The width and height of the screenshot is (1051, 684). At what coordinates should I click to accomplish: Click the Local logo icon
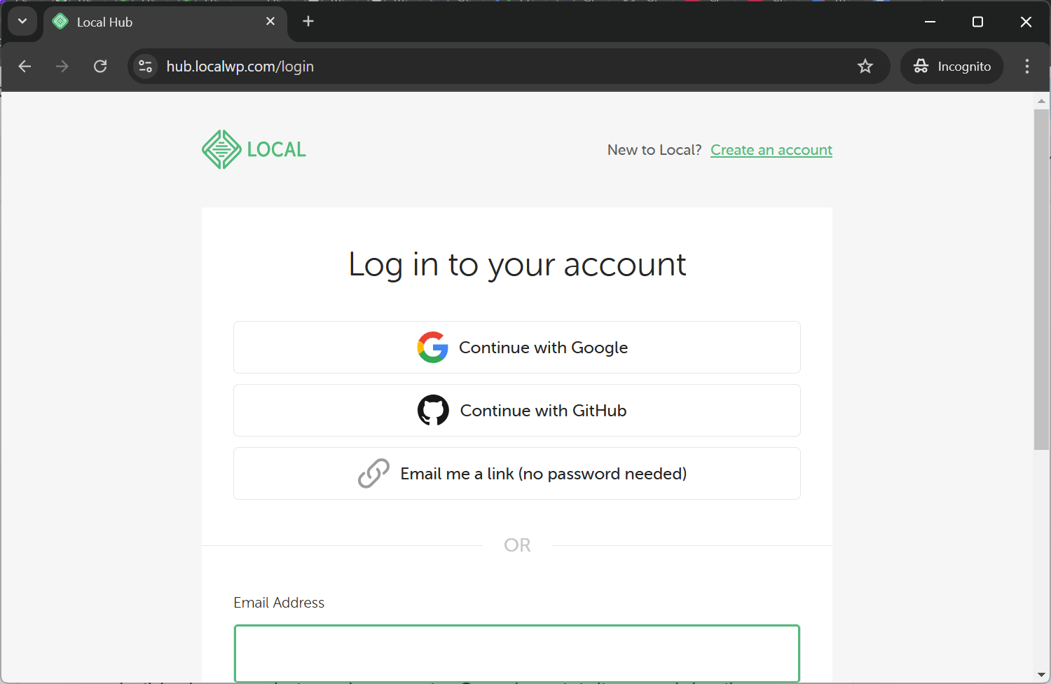[x=221, y=149]
